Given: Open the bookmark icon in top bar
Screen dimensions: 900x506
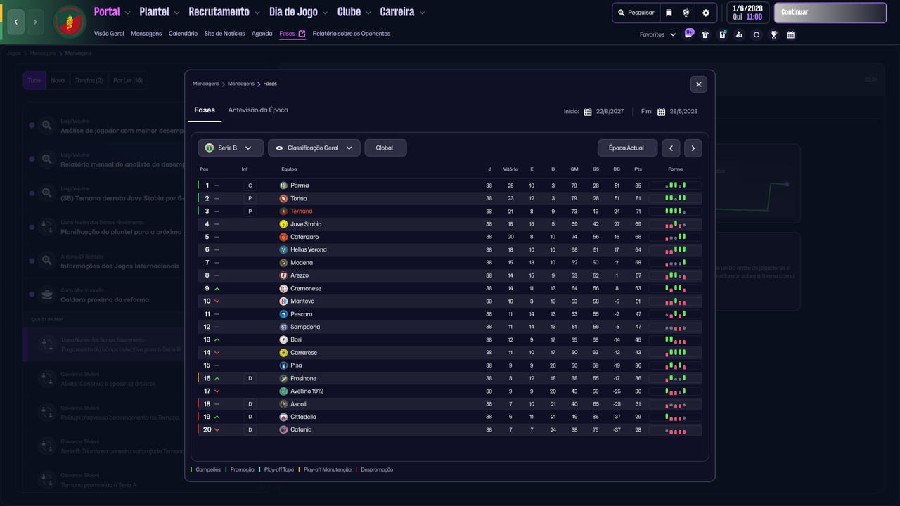Looking at the screenshot, I should [669, 13].
